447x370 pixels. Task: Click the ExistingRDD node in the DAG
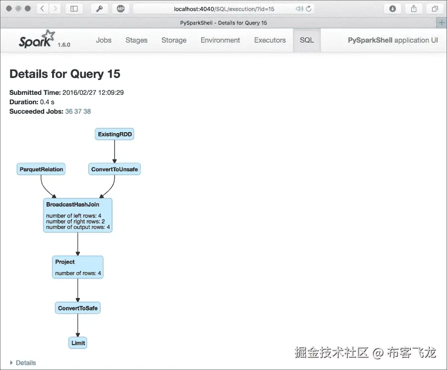tap(114, 134)
